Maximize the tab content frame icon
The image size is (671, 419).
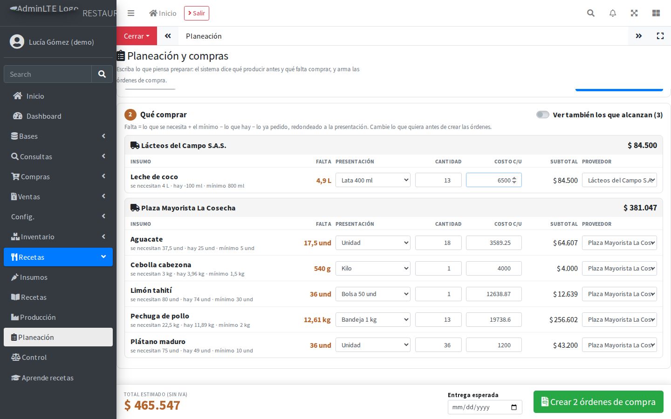point(660,36)
